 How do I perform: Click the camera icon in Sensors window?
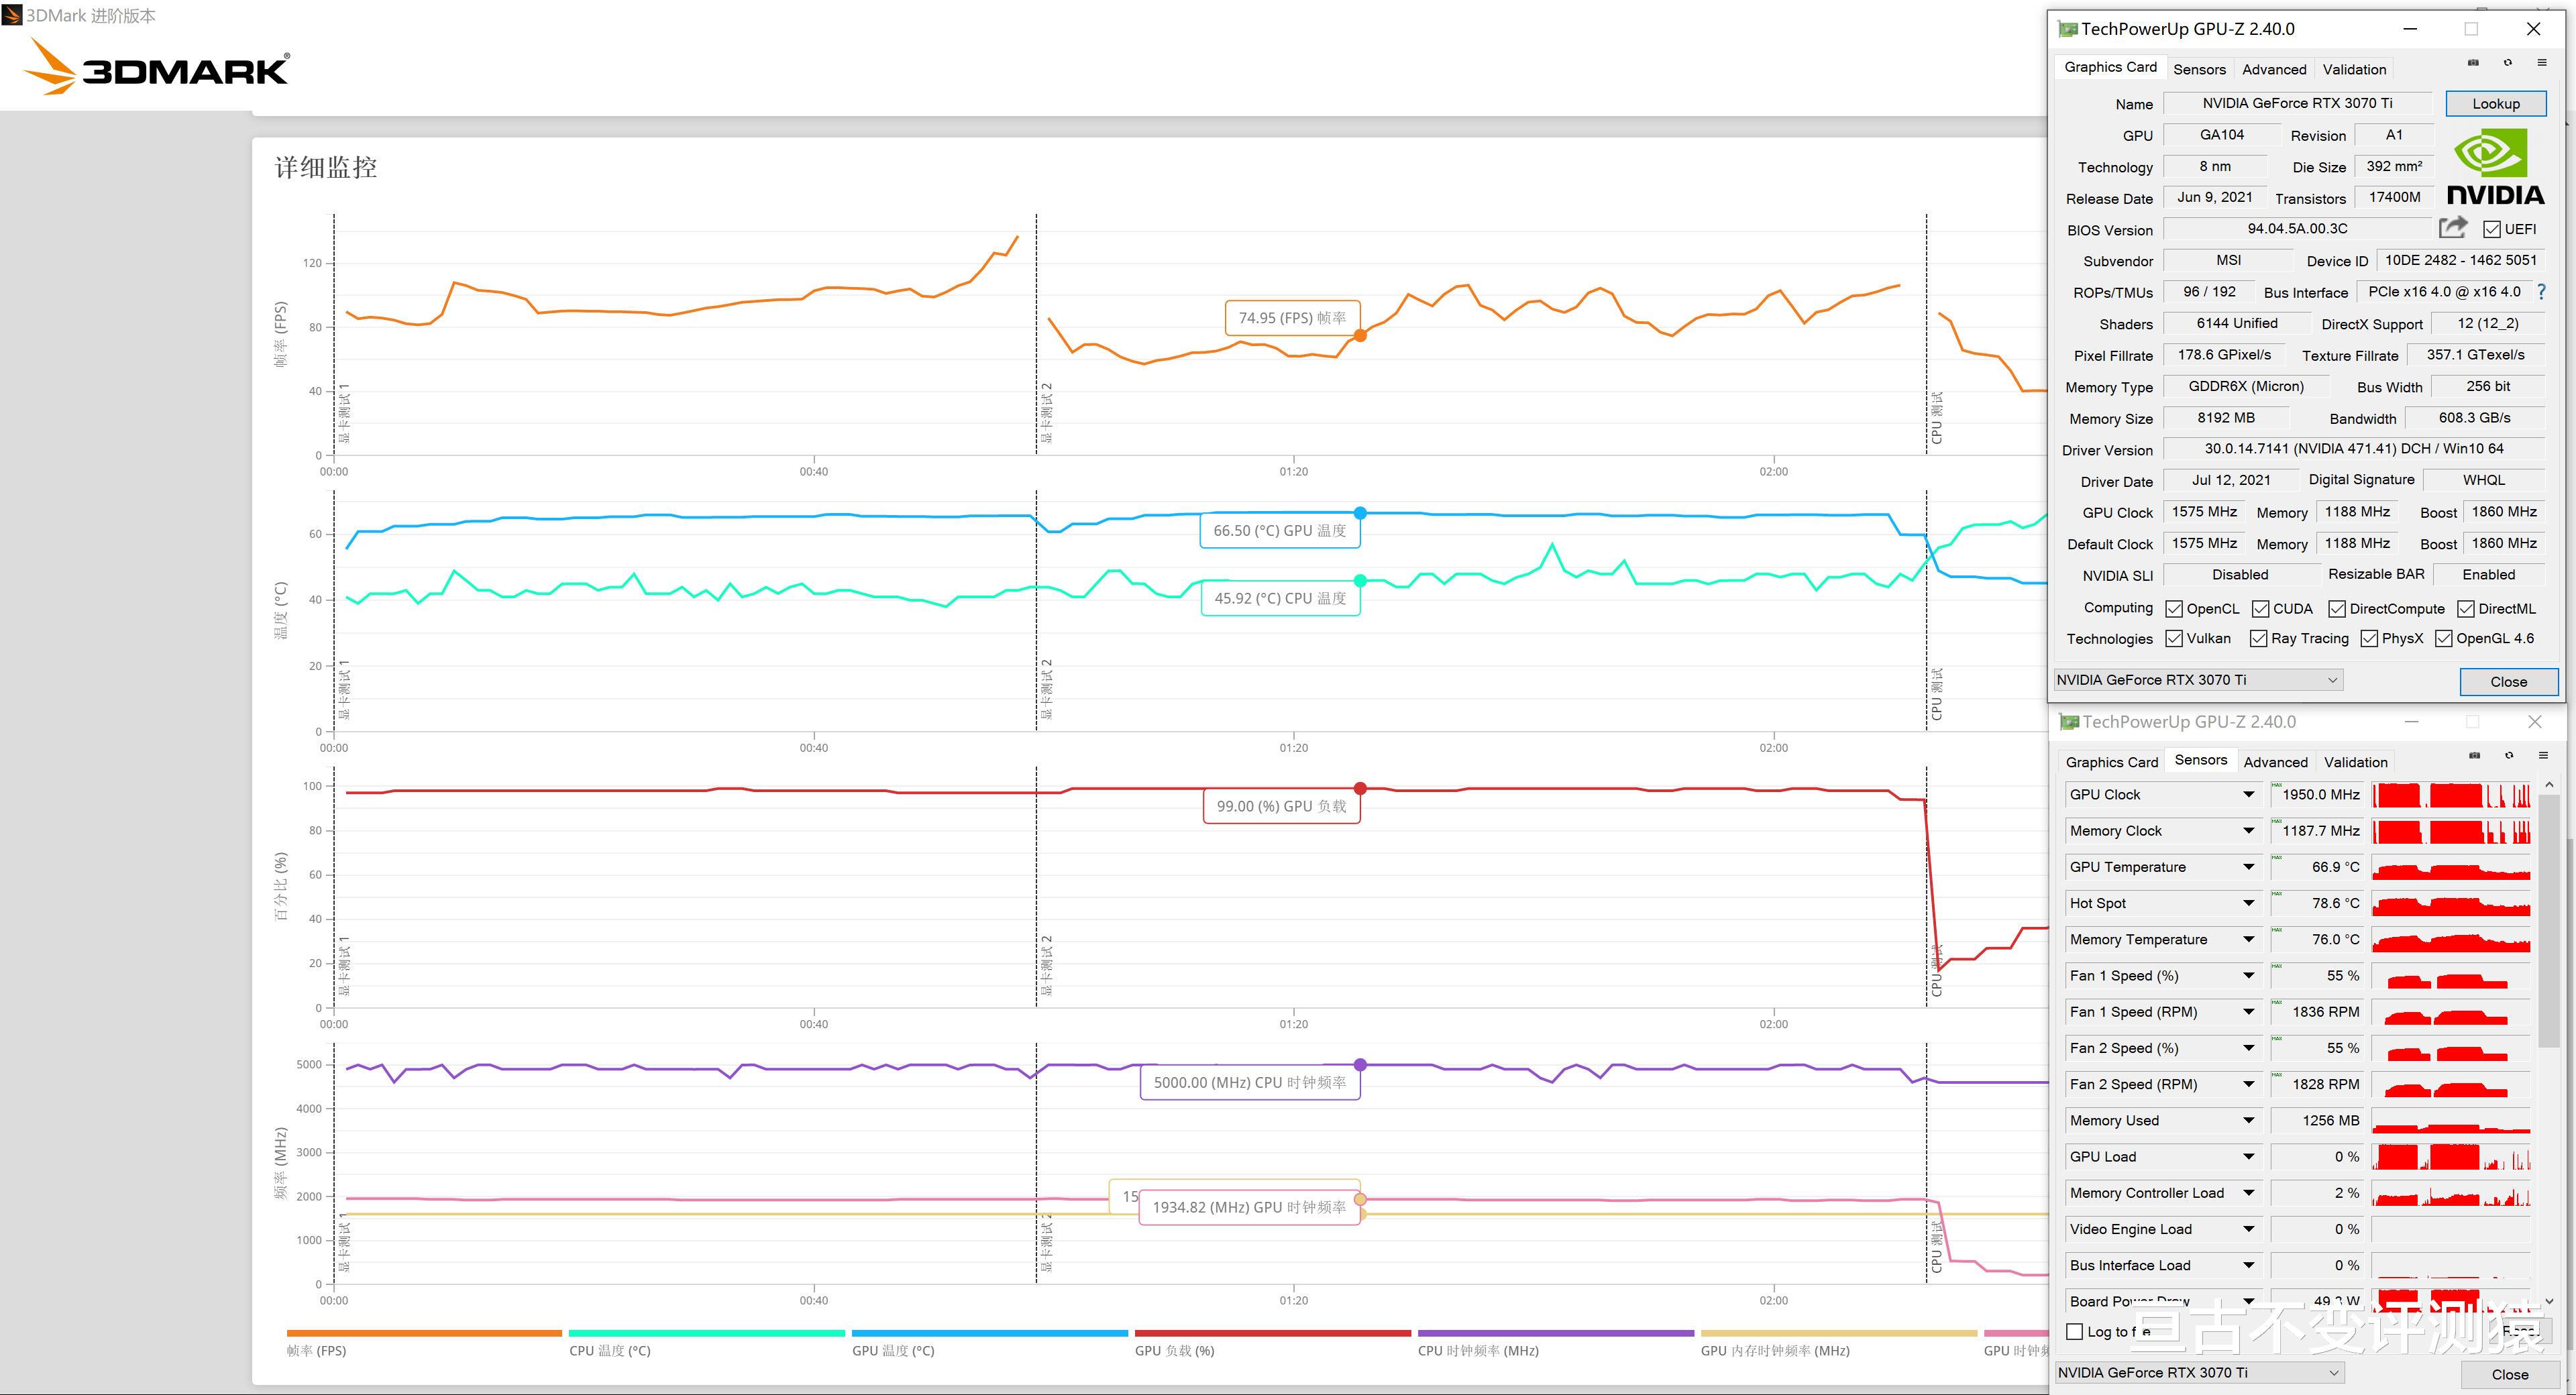pos(2474,756)
